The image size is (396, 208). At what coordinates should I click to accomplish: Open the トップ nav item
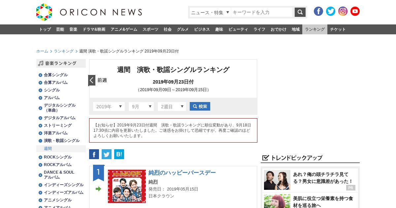pos(45,29)
